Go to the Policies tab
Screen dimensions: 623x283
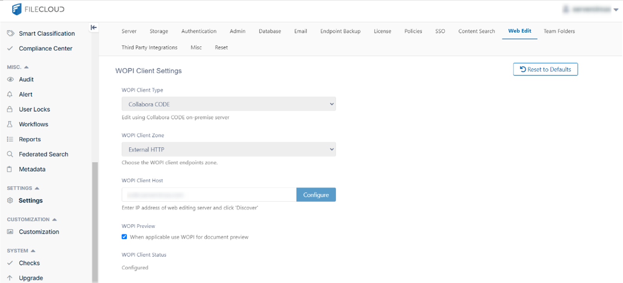413,31
